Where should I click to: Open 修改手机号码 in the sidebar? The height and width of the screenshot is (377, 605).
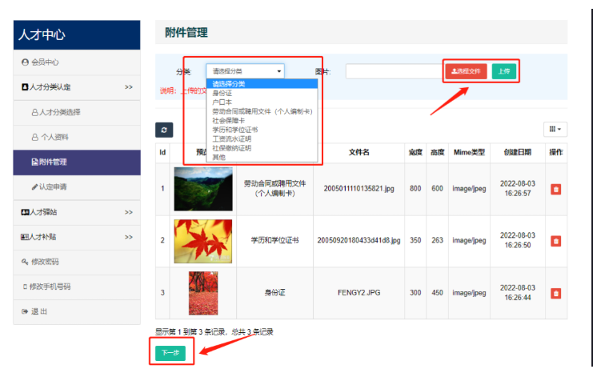click(77, 287)
